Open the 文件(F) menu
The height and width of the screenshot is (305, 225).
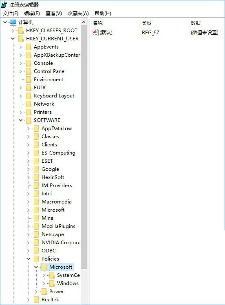point(11,13)
